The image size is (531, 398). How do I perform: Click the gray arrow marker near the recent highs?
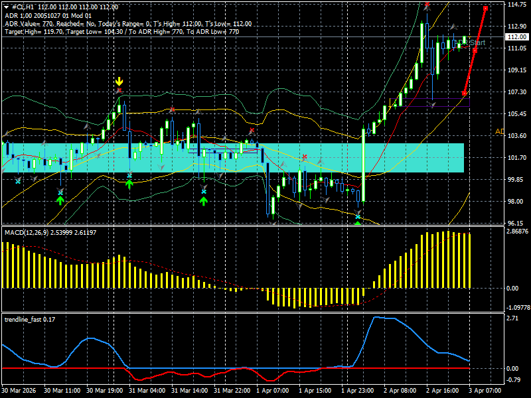pos(453,27)
